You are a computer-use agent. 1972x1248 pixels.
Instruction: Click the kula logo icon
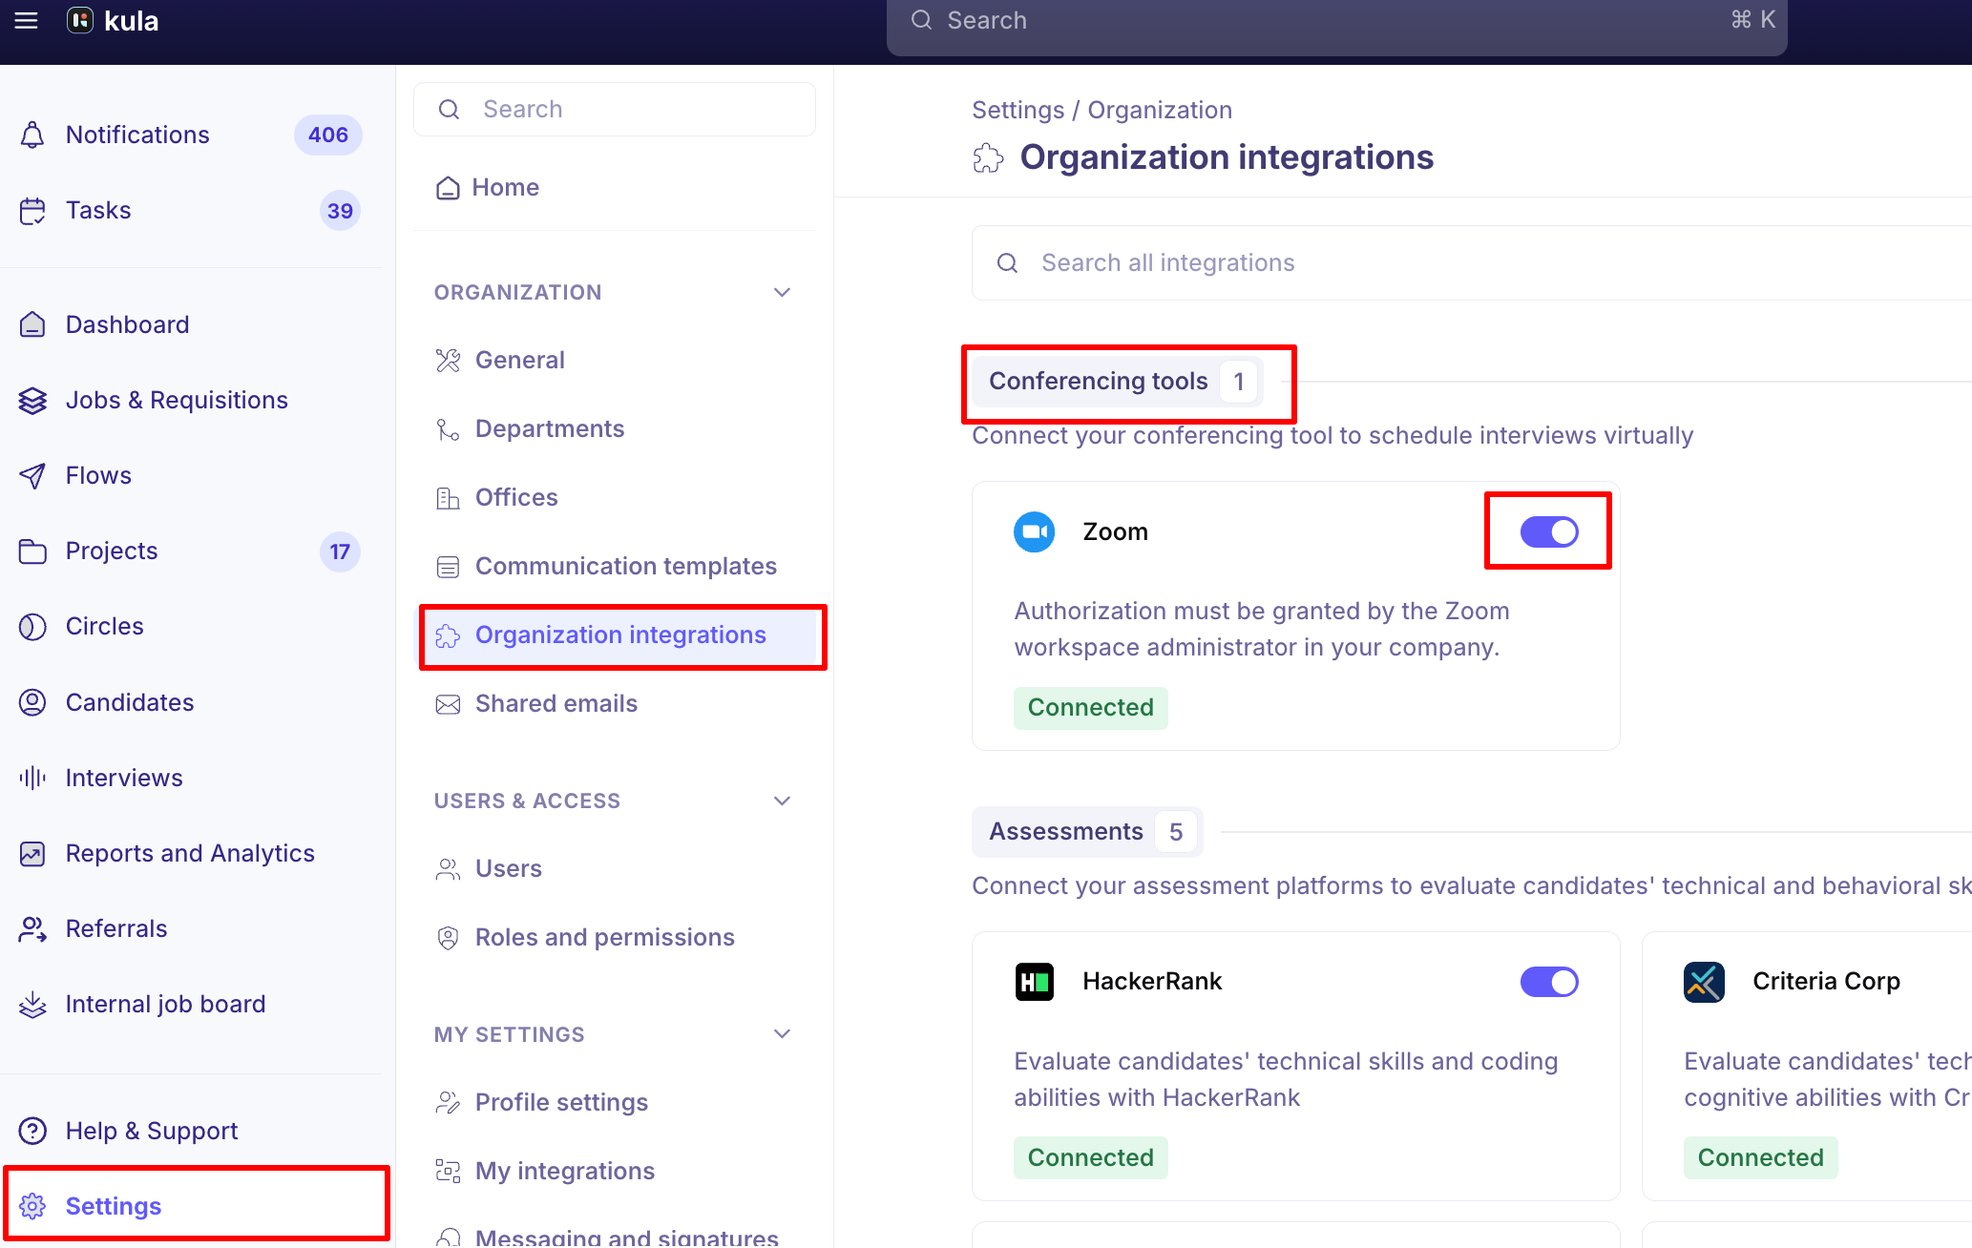tap(80, 20)
